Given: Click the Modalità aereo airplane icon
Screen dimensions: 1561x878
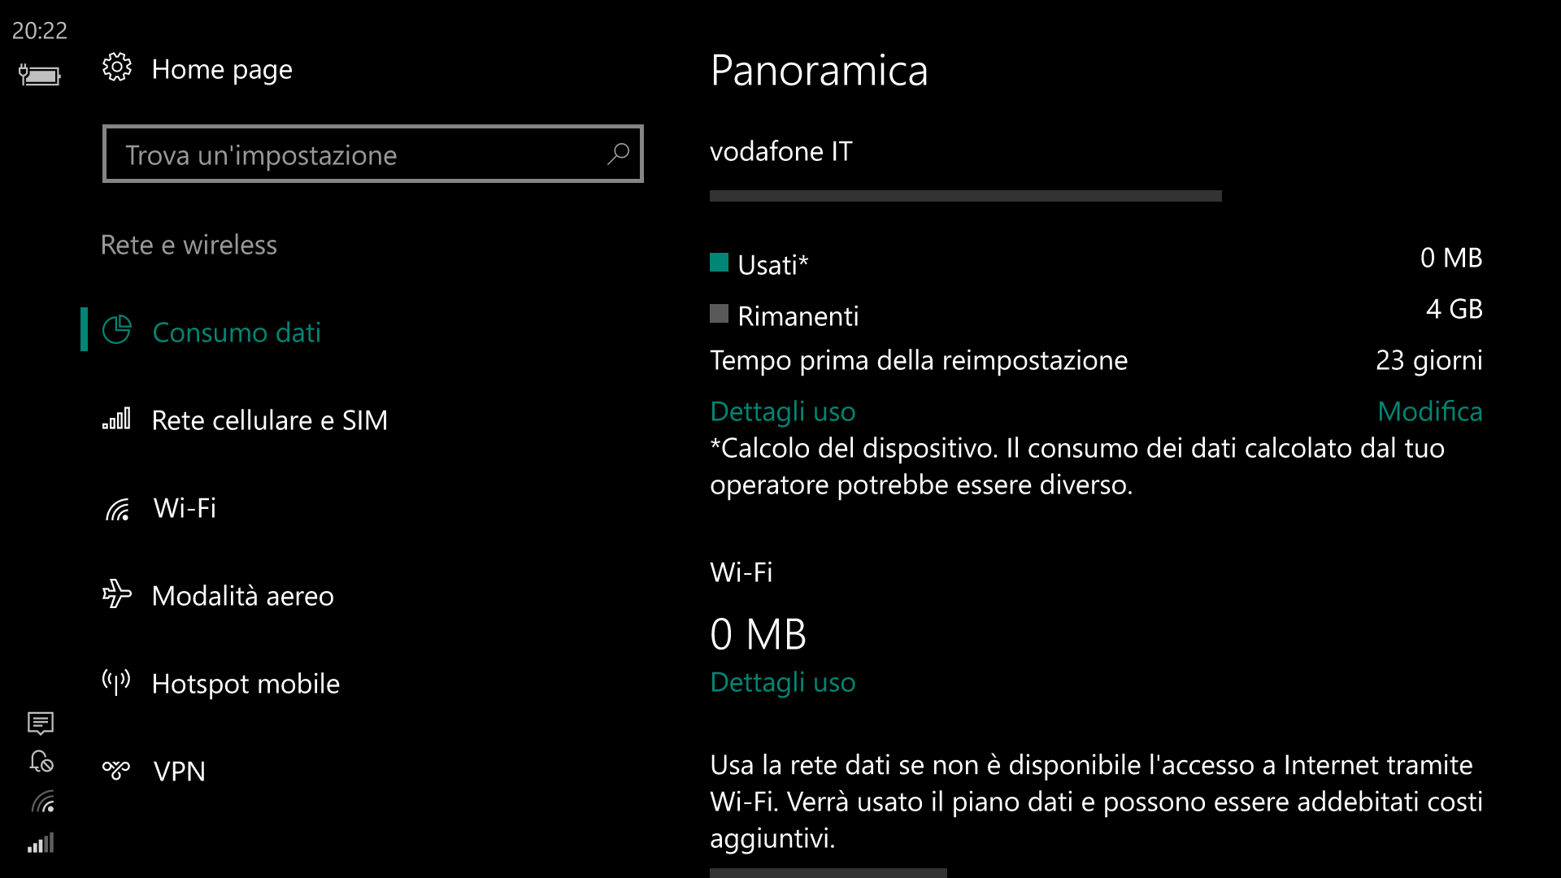Looking at the screenshot, I should point(116,594).
